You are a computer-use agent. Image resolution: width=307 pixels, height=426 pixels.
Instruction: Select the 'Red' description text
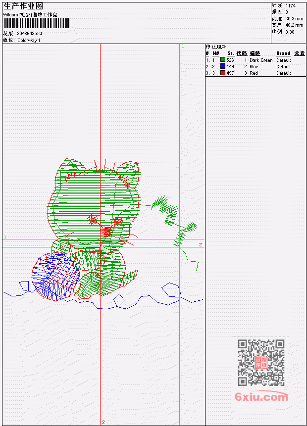click(254, 73)
